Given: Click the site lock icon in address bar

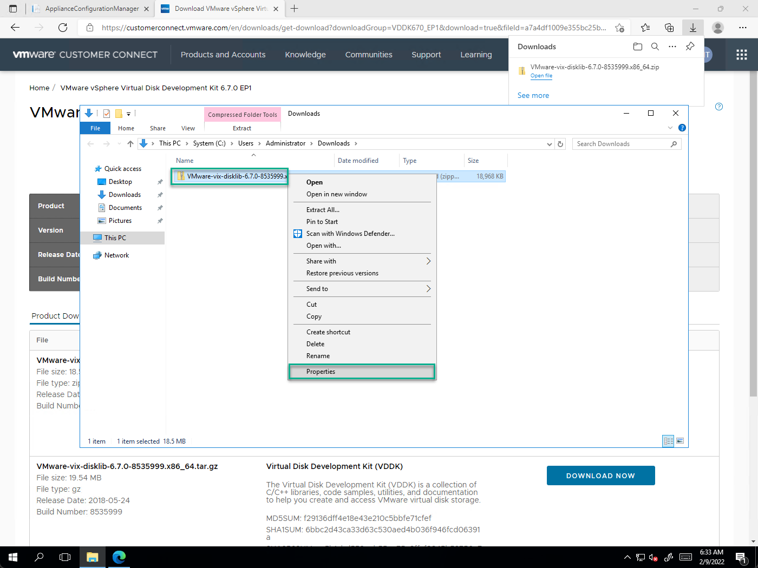Looking at the screenshot, I should [x=90, y=28].
